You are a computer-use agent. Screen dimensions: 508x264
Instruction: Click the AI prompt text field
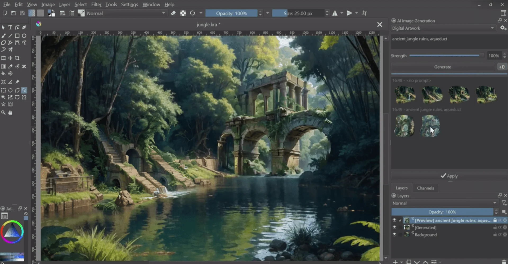tap(449, 41)
